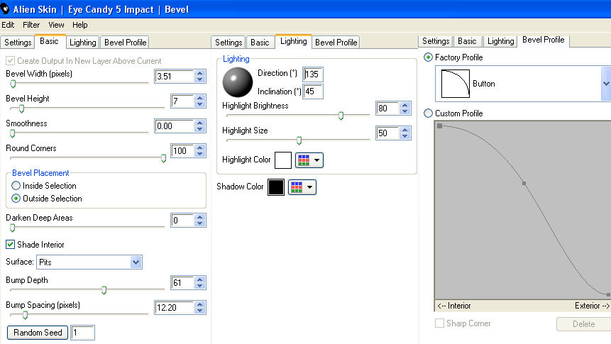Image resolution: width=611 pixels, height=344 pixels.
Task: Click the Darken Deep Areas slider handle
Action: 13,228
